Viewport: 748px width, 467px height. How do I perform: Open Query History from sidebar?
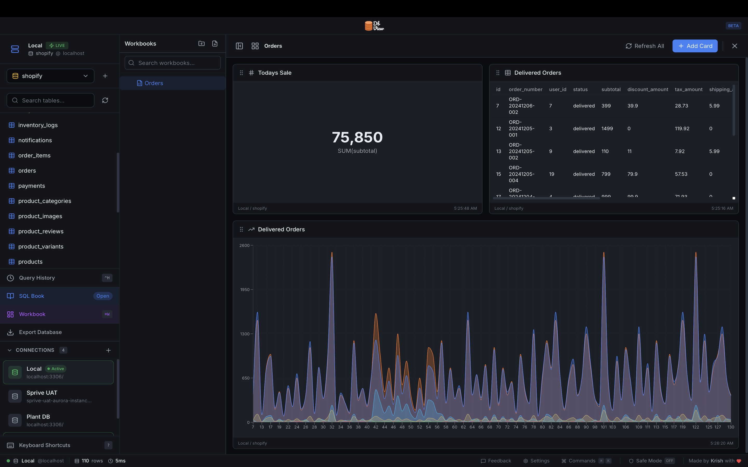(37, 278)
